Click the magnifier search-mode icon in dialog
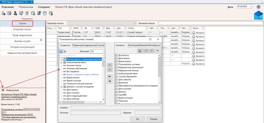The height and width of the screenshot is (123, 264). (x=61, y=51)
